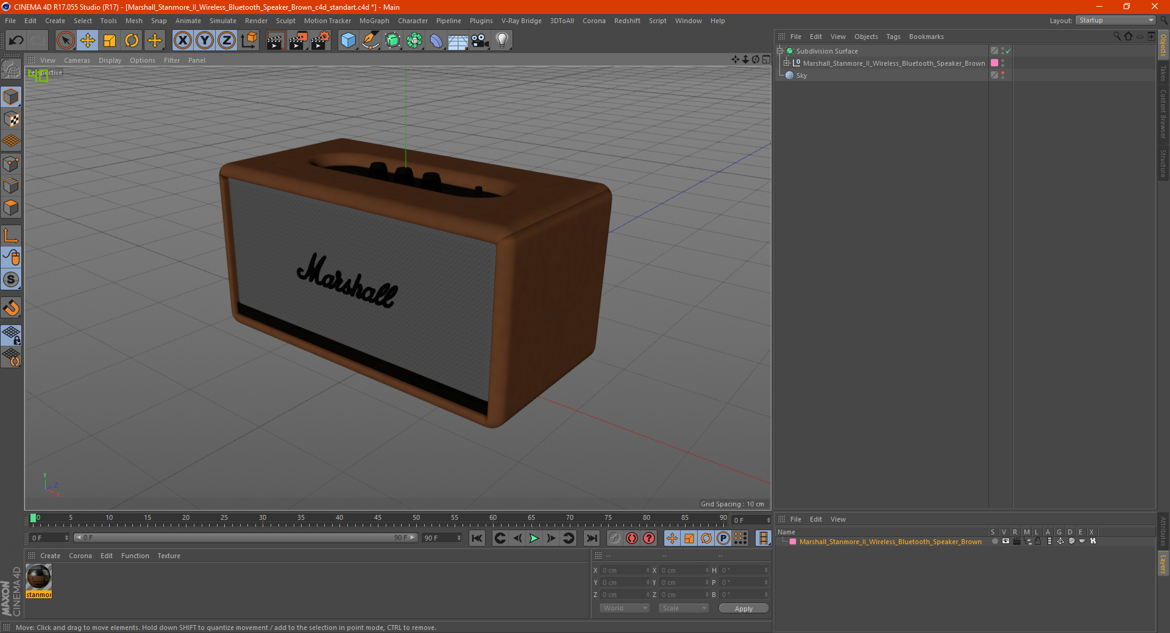Toggle Subdivision Surface green enable checkmark
Screen dimensions: 1170x633
1009,51
